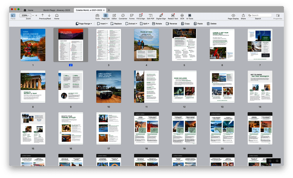Toggle Page Edit mode
Image resolution: width=293 pixels, height=178 pixels.
point(105,15)
